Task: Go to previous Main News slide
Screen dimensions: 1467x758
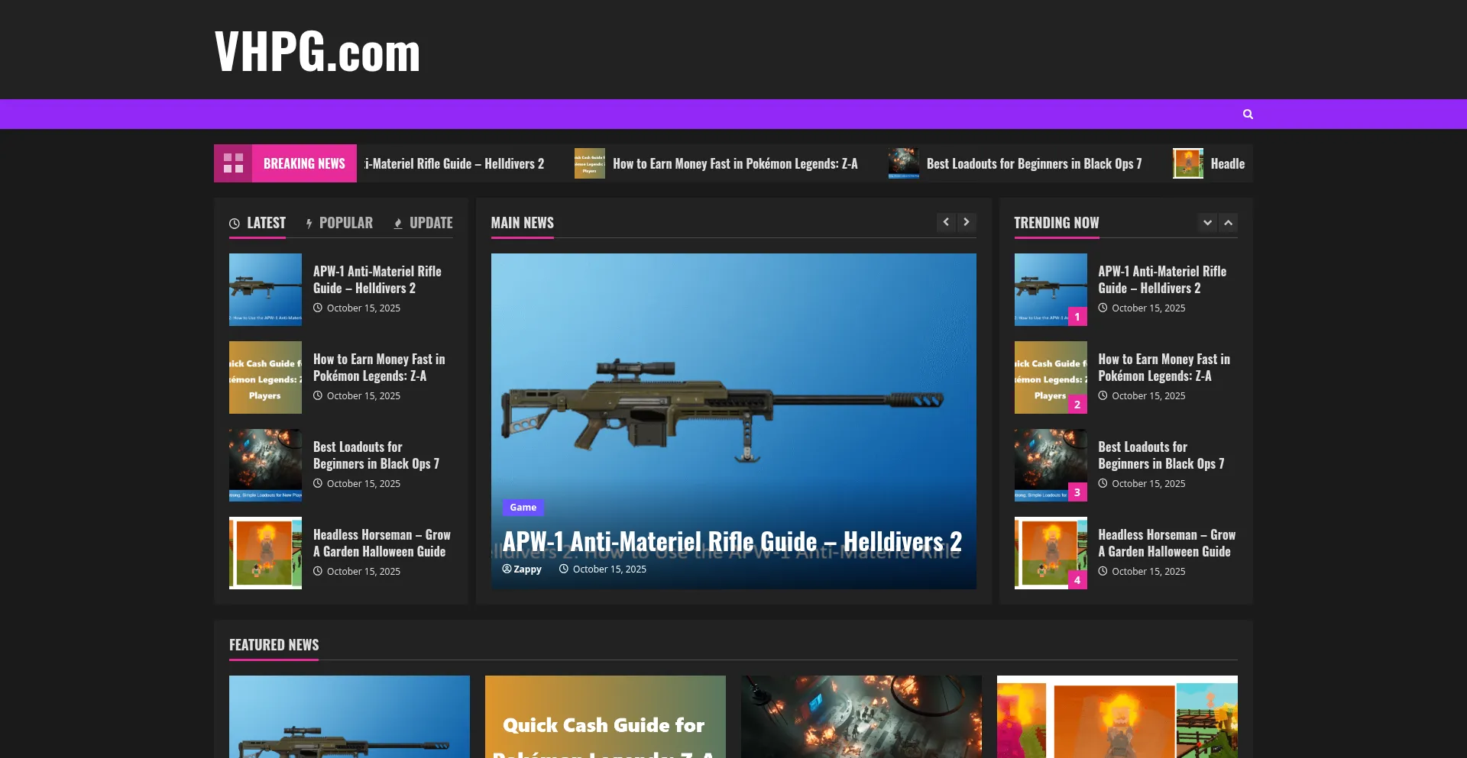Action: (946, 222)
